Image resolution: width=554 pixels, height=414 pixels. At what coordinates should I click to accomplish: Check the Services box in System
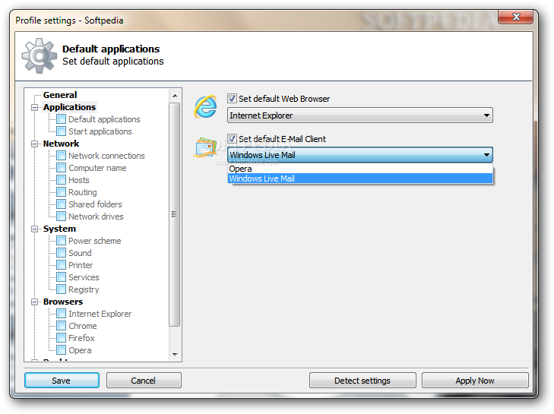coord(61,277)
